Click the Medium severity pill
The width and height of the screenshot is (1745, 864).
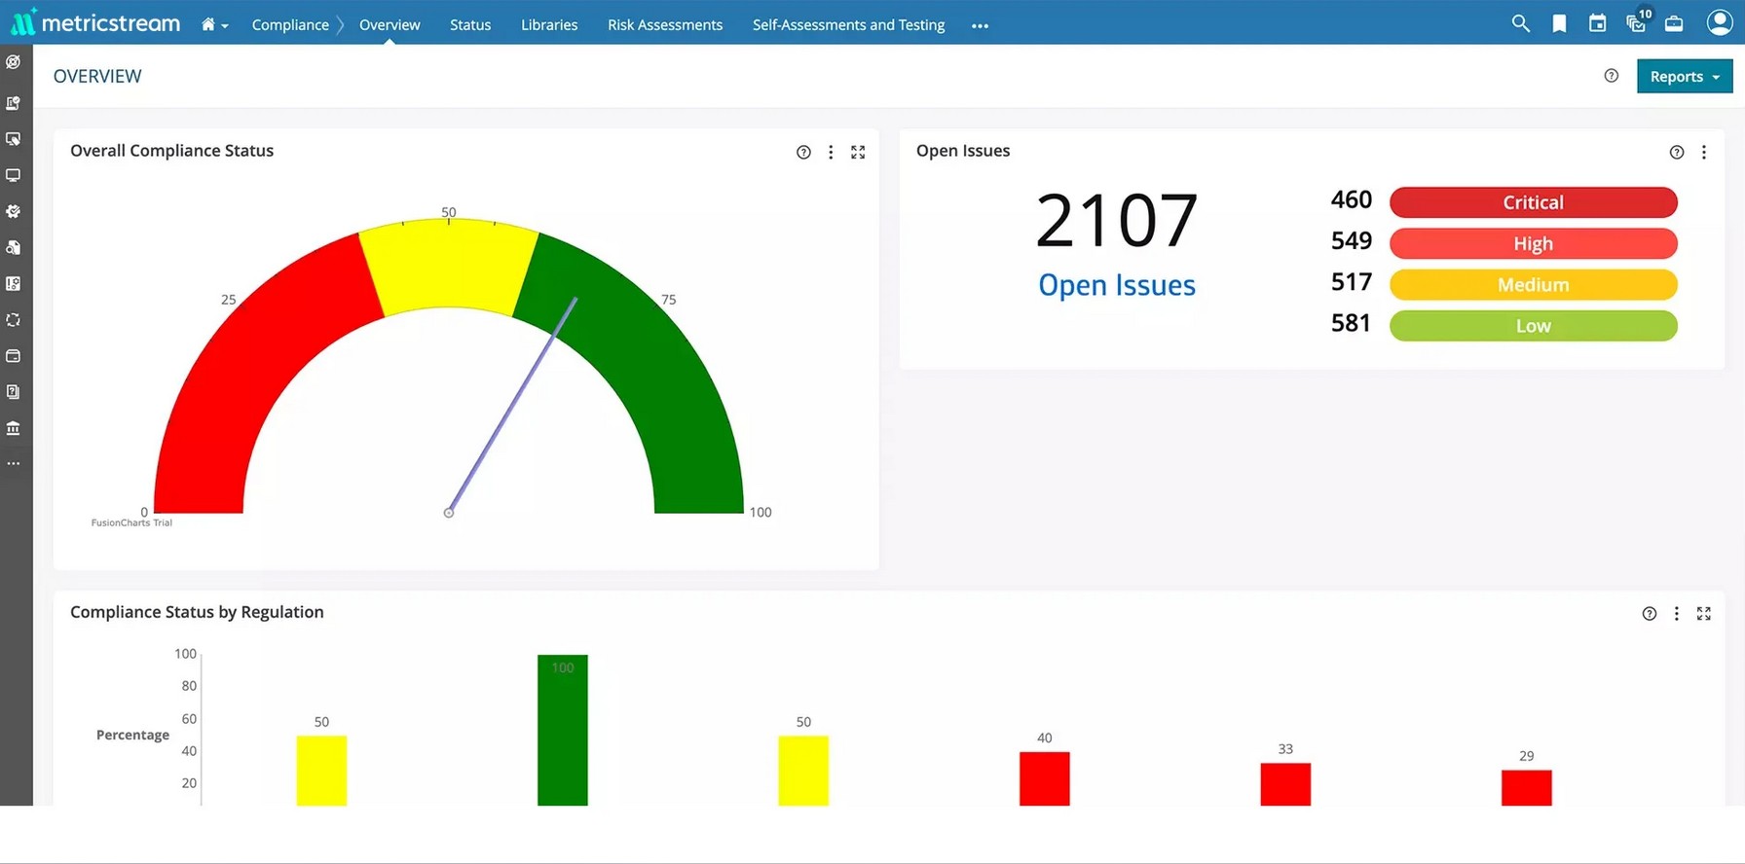pos(1534,284)
